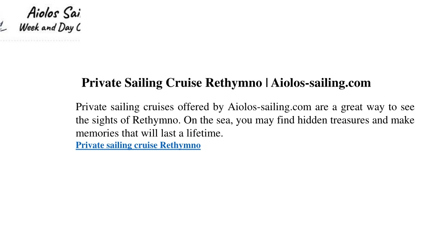This screenshot has width=440, height=247.
Task: Click Aiolos-sailing.com in the paragraph text
Action: click(x=269, y=107)
